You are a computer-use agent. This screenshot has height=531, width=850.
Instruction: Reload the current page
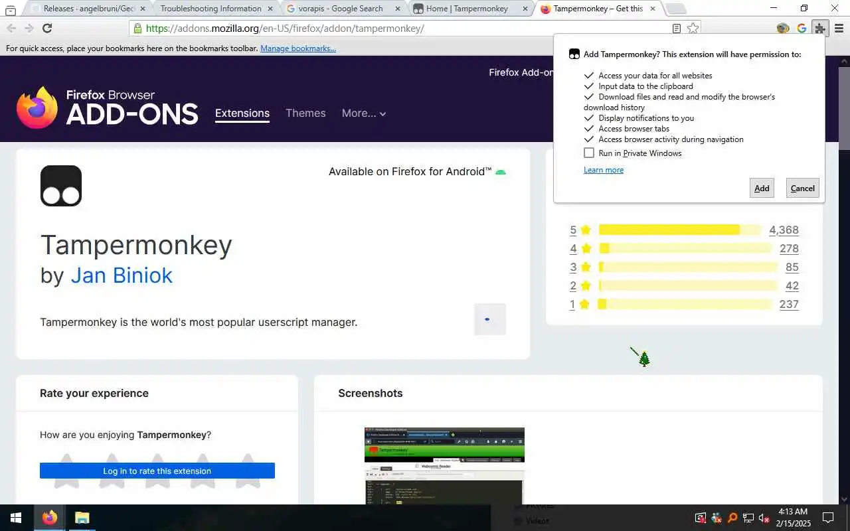pos(47,28)
